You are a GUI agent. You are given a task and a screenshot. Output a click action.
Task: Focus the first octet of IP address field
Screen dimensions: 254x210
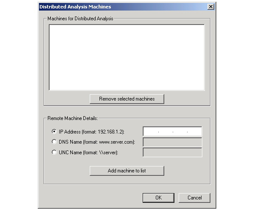tap(151, 132)
